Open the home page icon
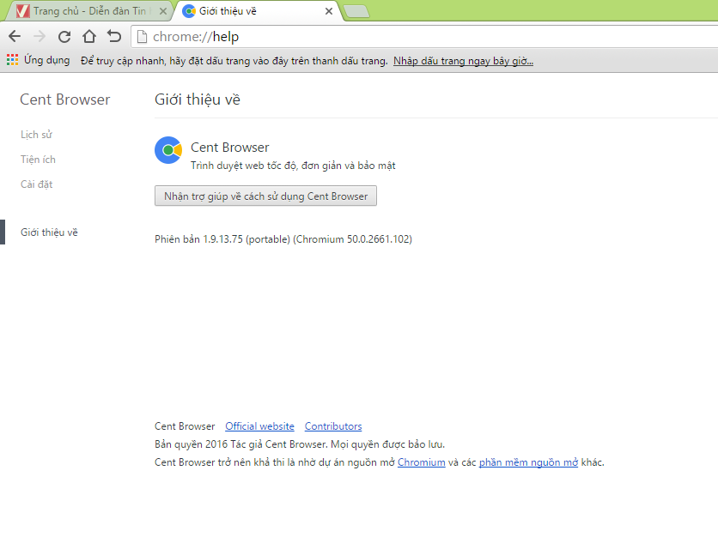The height and width of the screenshot is (543, 718). coord(89,36)
